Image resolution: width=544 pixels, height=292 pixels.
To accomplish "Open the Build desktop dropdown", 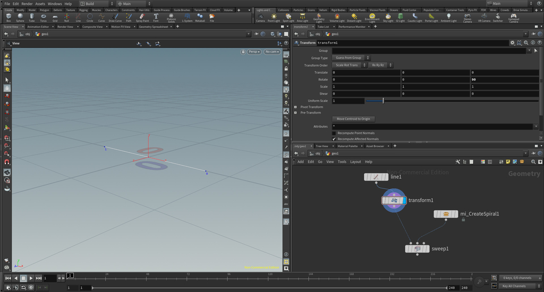I will [x=97, y=4].
